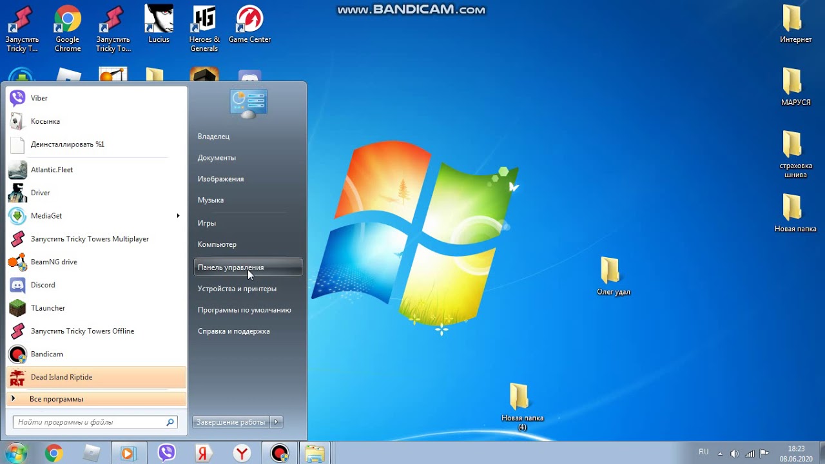Open Windows Explorer from the taskbar
This screenshot has height=464, width=825.
[315, 454]
